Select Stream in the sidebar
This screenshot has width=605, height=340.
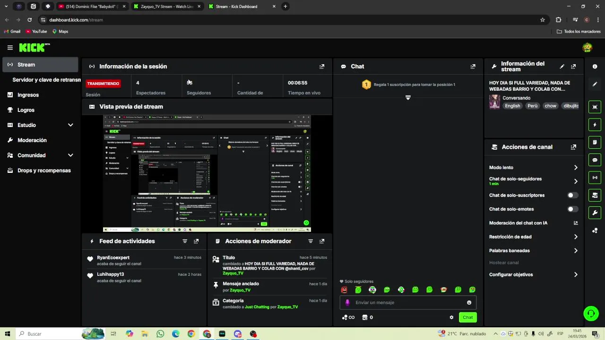(40, 65)
